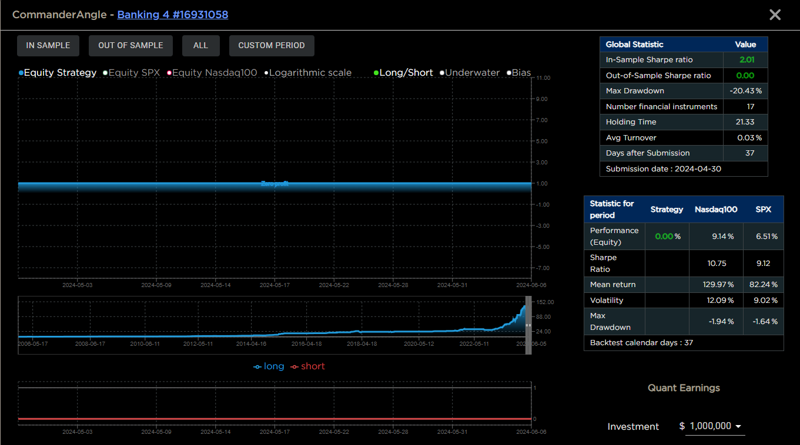Click the Quant Earnings heading

[684, 388]
